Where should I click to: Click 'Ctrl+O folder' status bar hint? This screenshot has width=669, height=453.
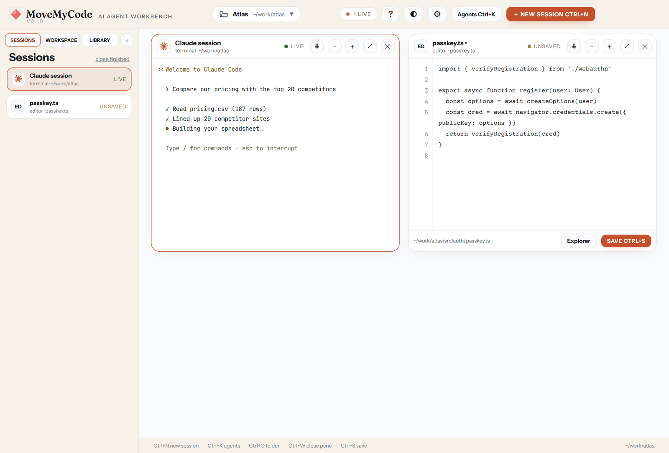(264, 446)
